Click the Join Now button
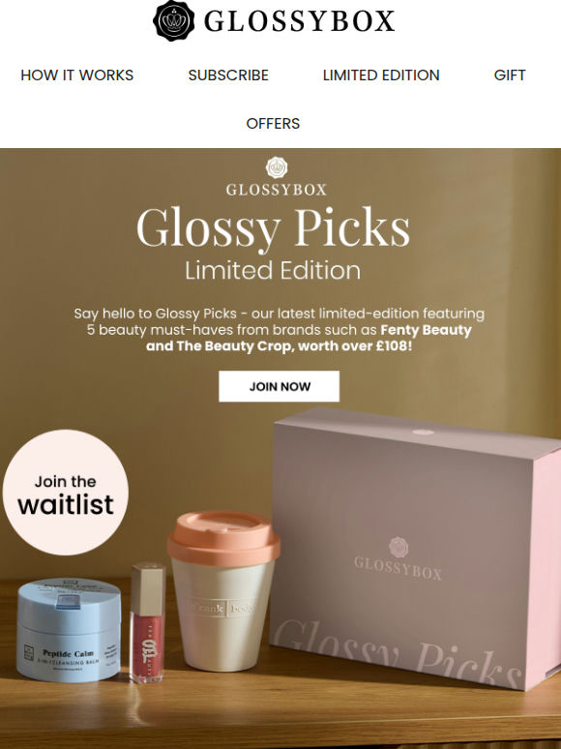The width and height of the screenshot is (561, 749). tap(280, 386)
